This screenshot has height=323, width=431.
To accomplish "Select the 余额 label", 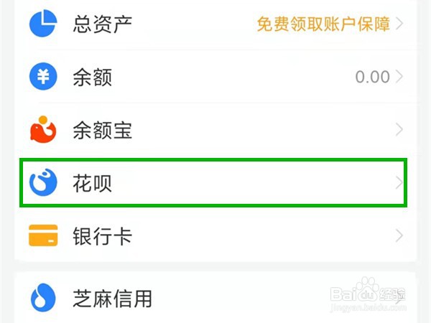I will [92, 77].
